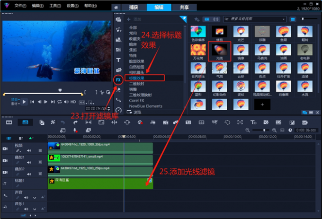322x219 pixels.
Task: Add to favorites star-plus icon
Action: click(197, 19)
